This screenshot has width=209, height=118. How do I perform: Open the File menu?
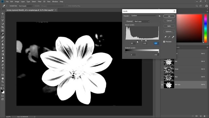(x=7, y=2)
